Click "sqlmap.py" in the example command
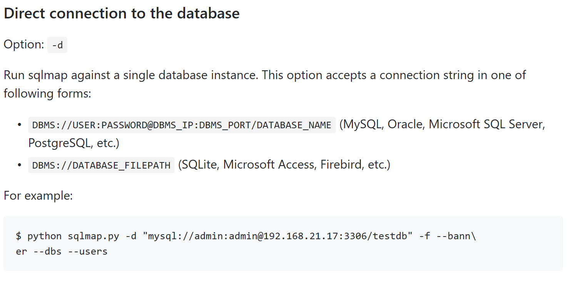Screen dimensions: 573x288 [x=94, y=236]
